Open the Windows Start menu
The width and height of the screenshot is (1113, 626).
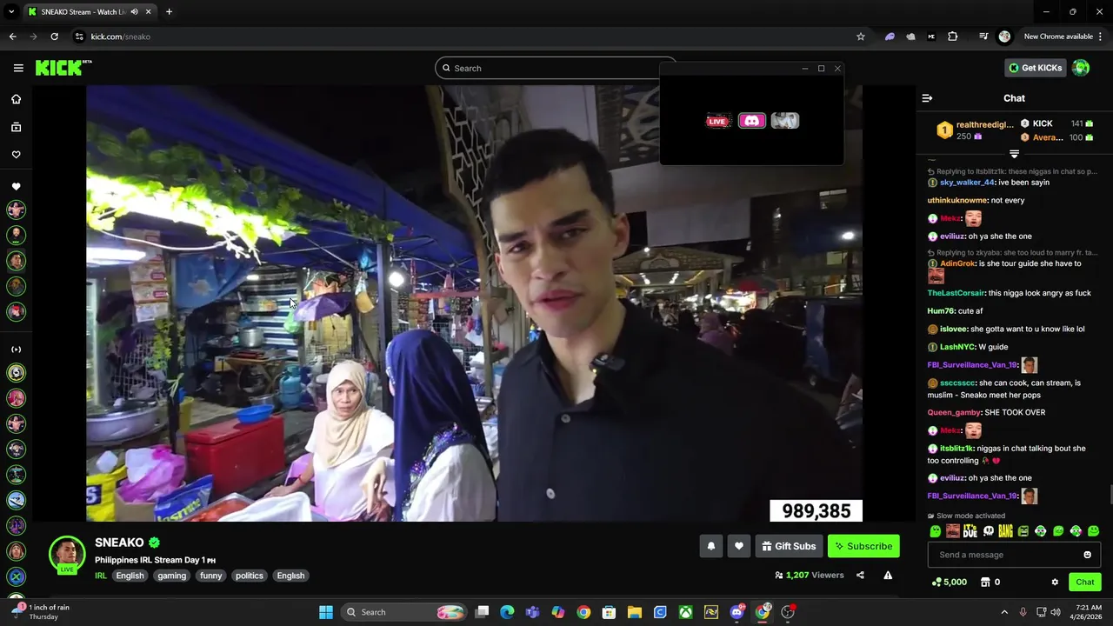pyautogui.click(x=326, y=612)
